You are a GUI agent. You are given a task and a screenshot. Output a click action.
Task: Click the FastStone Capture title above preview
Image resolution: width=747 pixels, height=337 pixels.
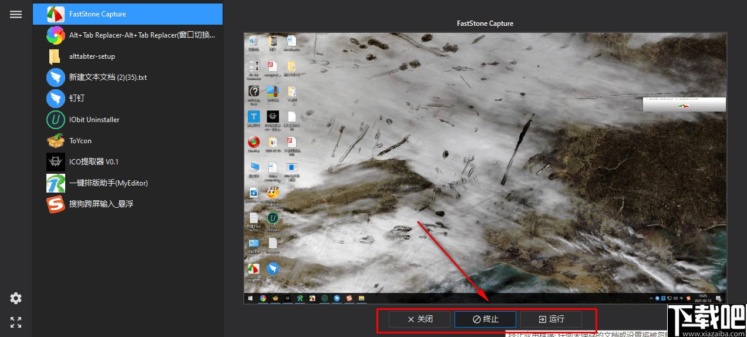click(485, 23)
